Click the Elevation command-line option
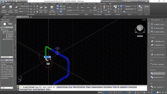The width and height of the screenshot is (167, 94). (132, 87)
